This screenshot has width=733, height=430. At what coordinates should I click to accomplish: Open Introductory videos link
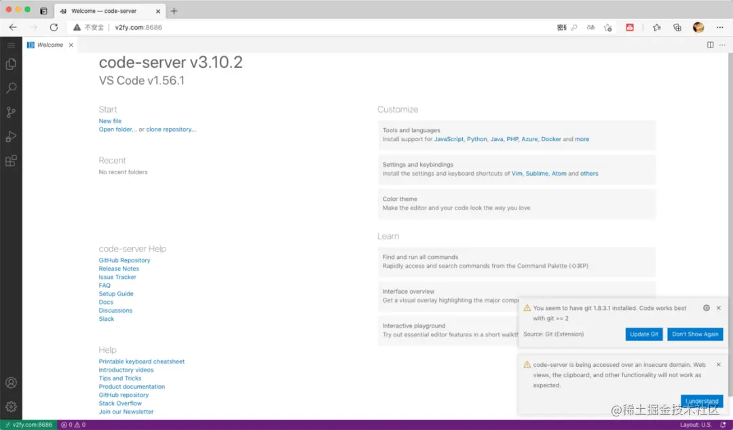click(x=126, y=370)
